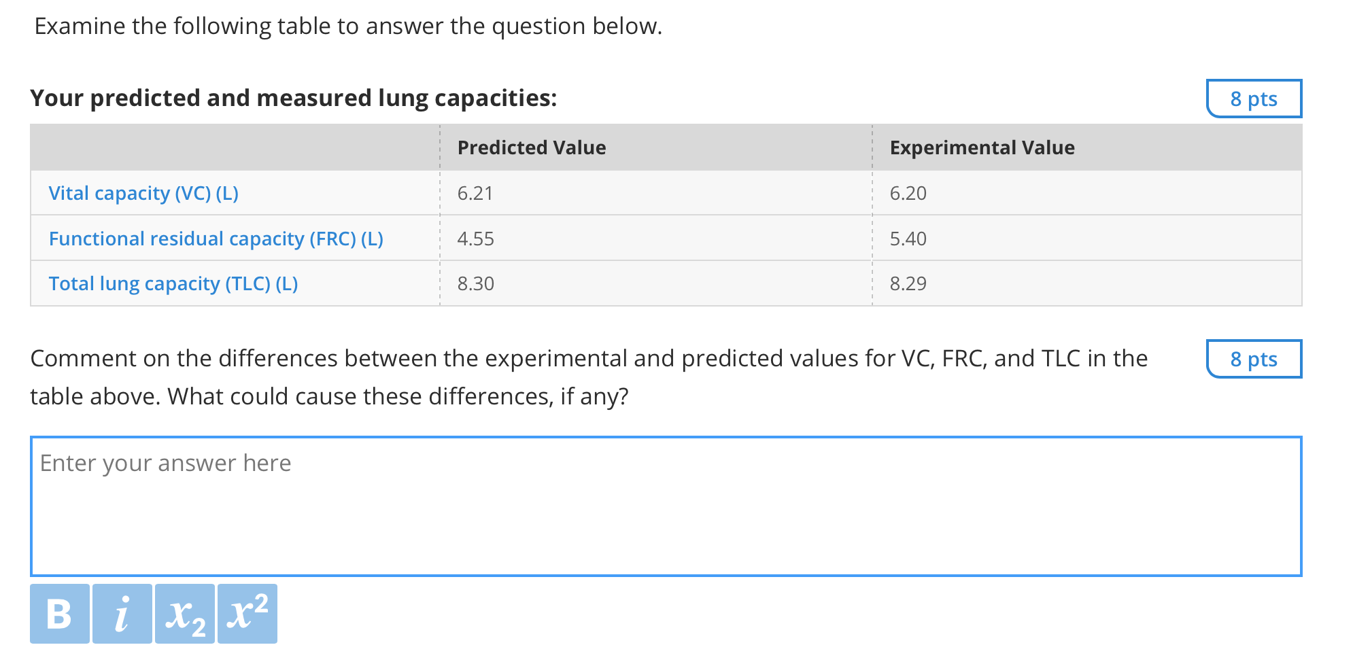The image size is (1353, 662).
Task: Apply italic formatting
Action: 121,613
